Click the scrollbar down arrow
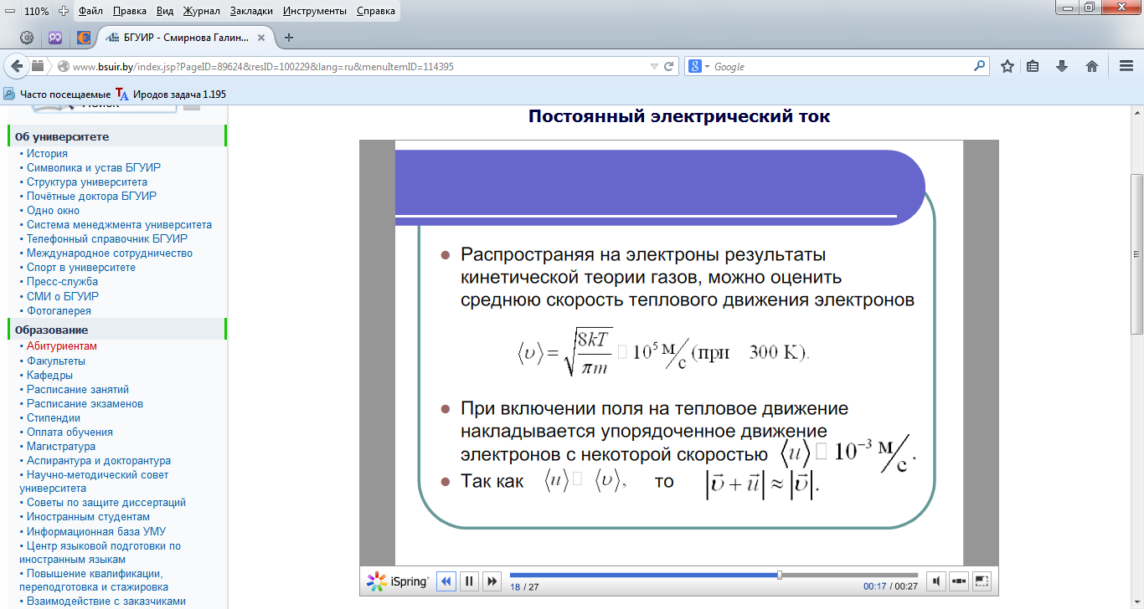 1136,601
